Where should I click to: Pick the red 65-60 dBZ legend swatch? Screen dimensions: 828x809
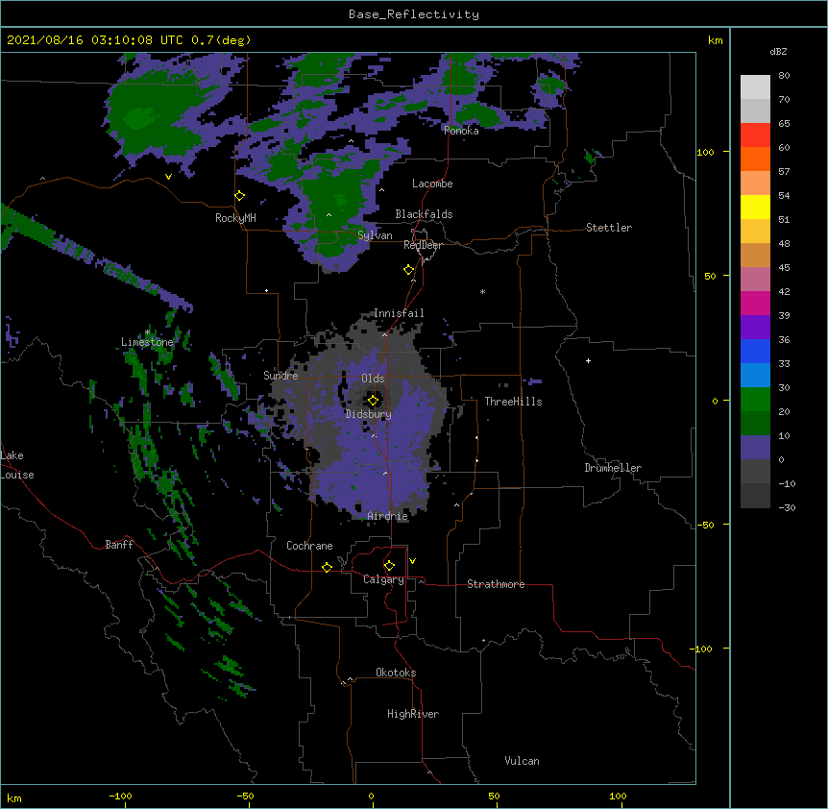pyautogui.click(x=755, y=135)
